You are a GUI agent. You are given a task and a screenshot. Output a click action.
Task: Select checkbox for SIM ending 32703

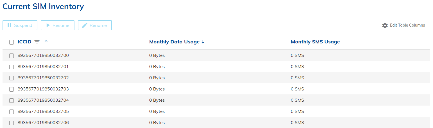click(x=12, y=89)
